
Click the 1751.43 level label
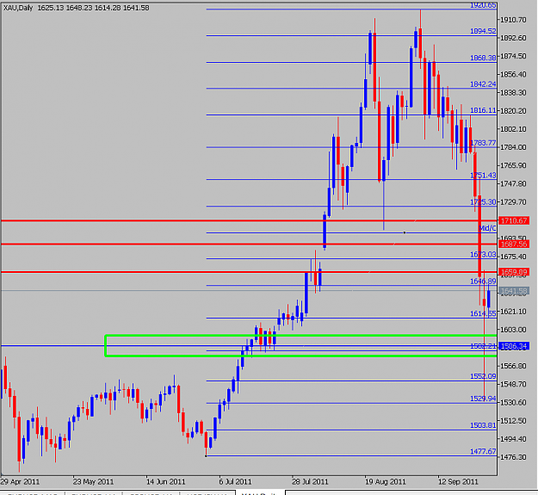(483, 176)
